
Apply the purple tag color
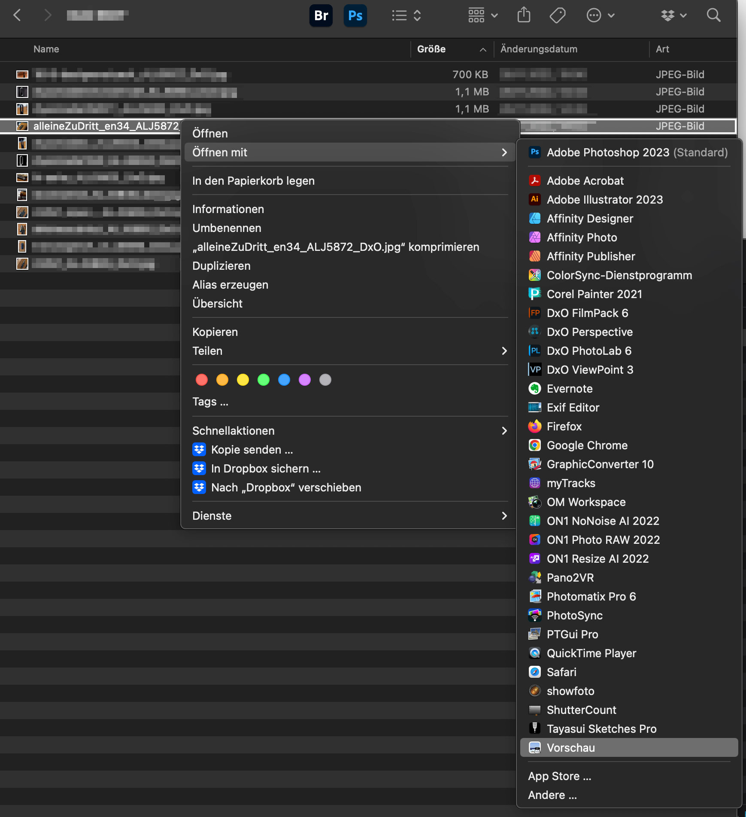point(305,380)
